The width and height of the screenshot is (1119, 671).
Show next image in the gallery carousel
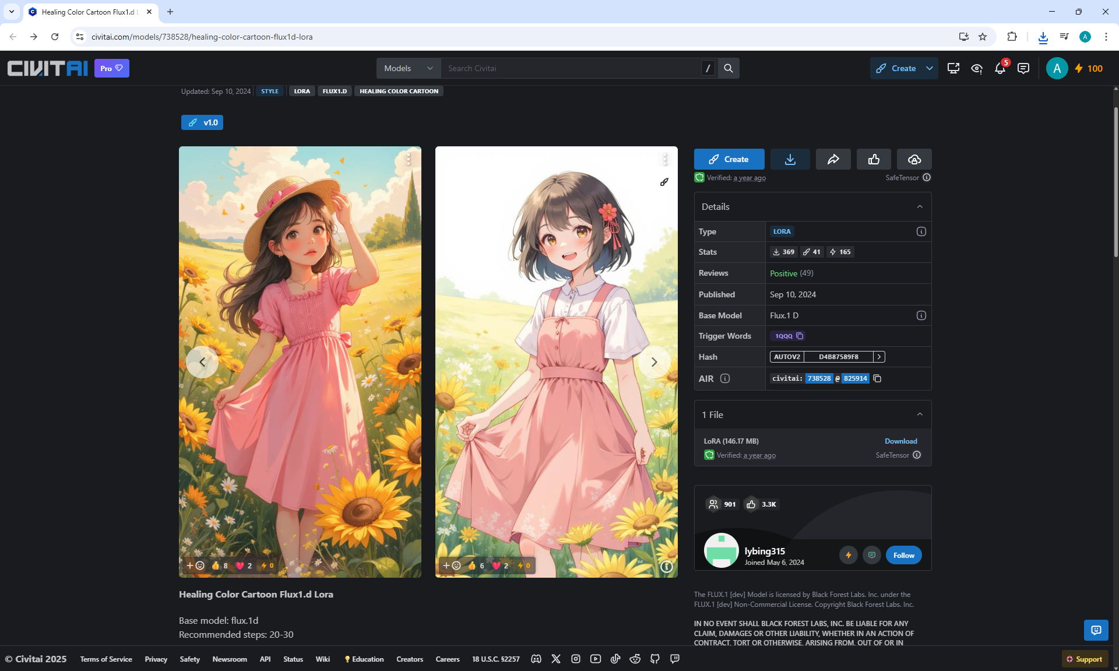[654, 362]
